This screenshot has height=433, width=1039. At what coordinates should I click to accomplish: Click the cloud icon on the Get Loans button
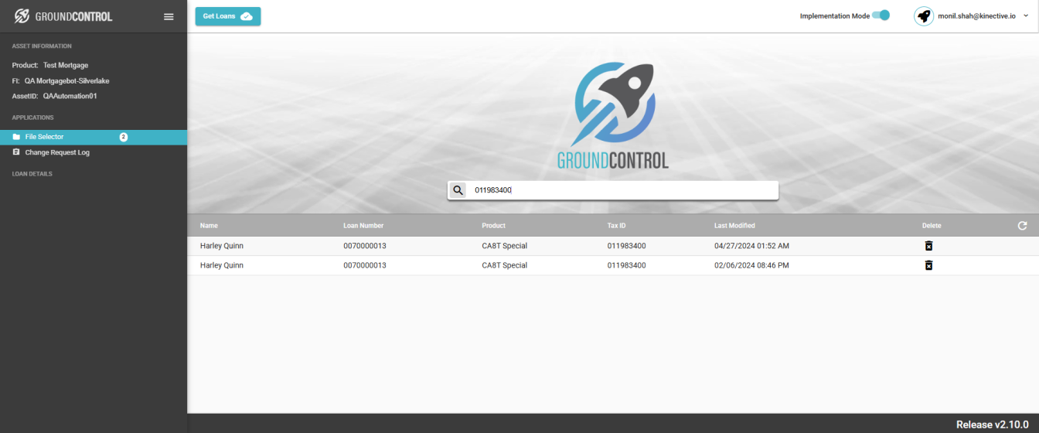click(x=247, y=16)
